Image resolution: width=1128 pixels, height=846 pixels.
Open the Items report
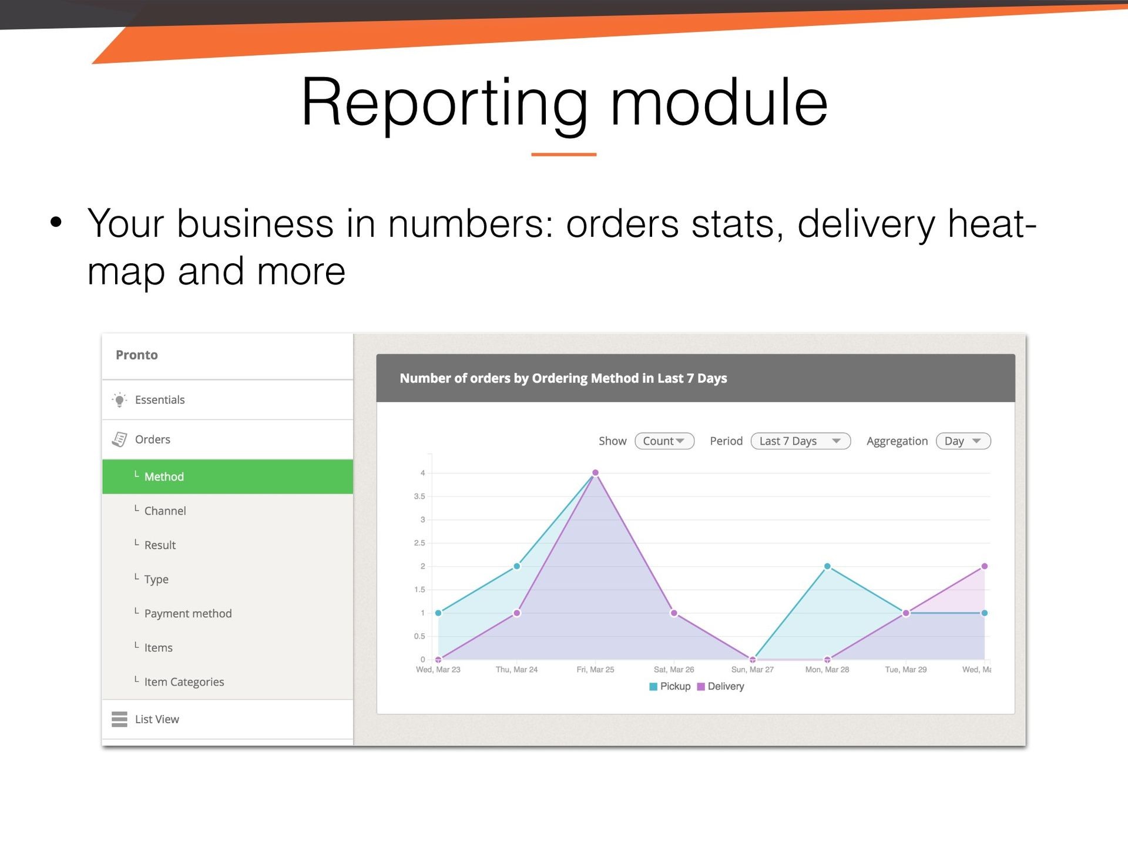(x=159, y=647)
